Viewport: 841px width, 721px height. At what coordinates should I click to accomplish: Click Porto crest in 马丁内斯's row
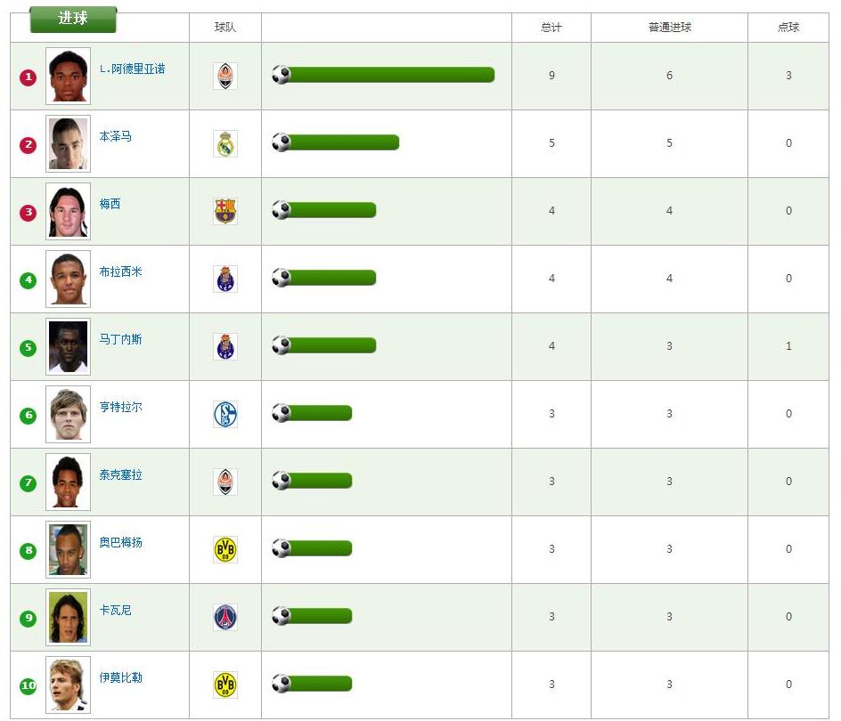[x=225, y=346]
